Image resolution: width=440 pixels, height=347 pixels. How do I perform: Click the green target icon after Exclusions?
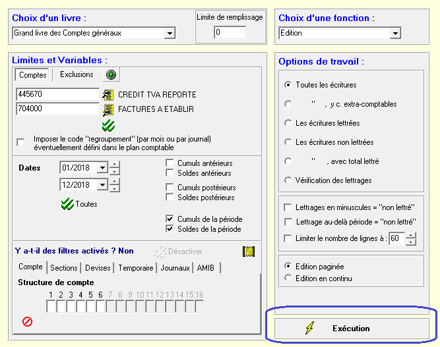pyautogui.click(x=111, y=75)
